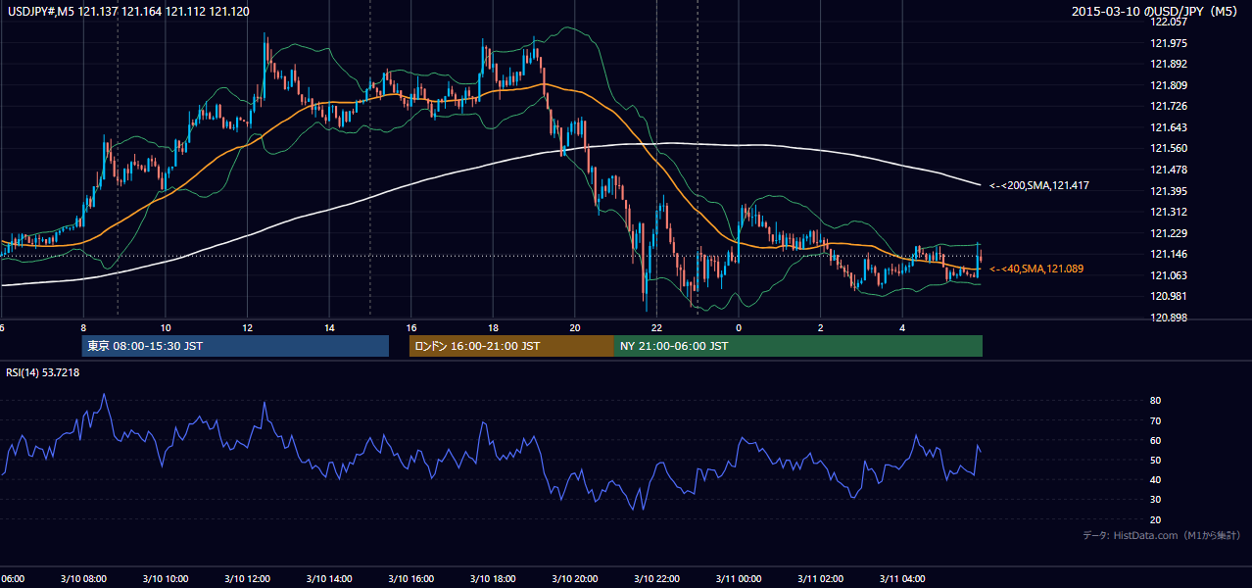1252x588 pixels.
Task: Click hour marker 0 under price chart
Action: pyautogui.click(x=740, y=327)
